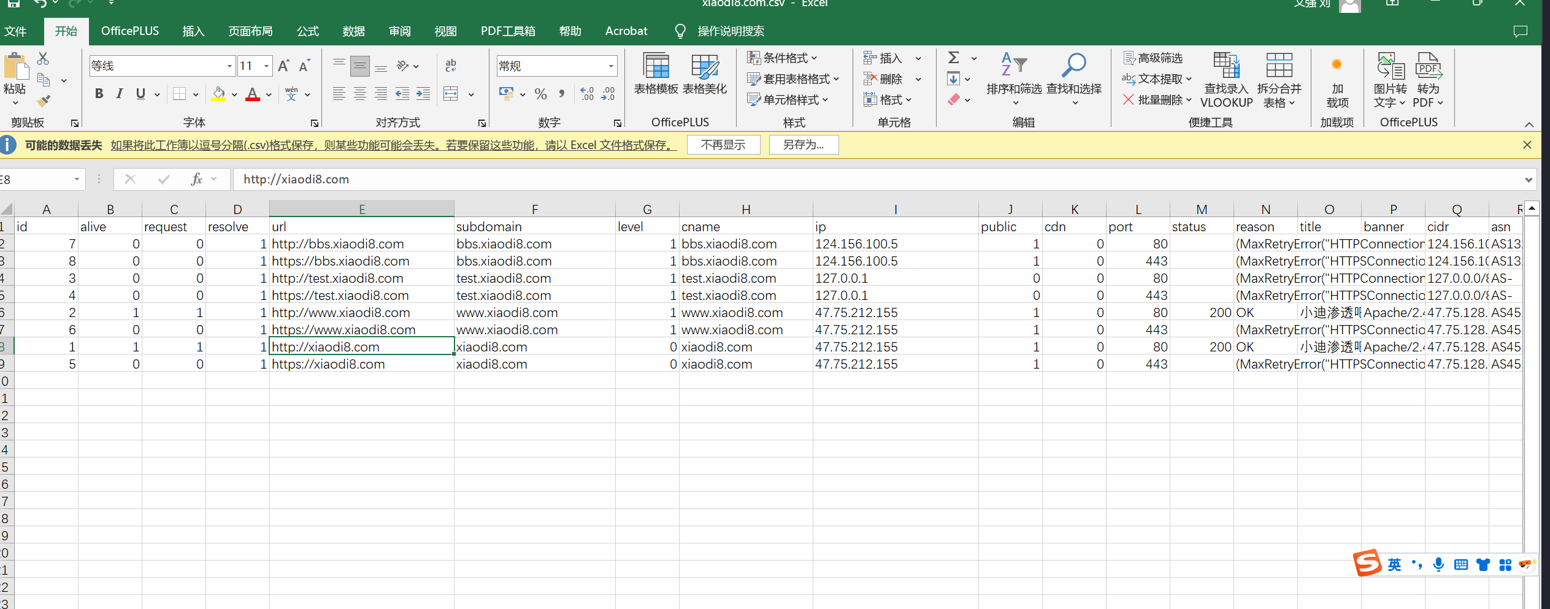Cut the selection with the scissors icon
Viewport: 1550px width, 609px height.
tap(43, 59)
